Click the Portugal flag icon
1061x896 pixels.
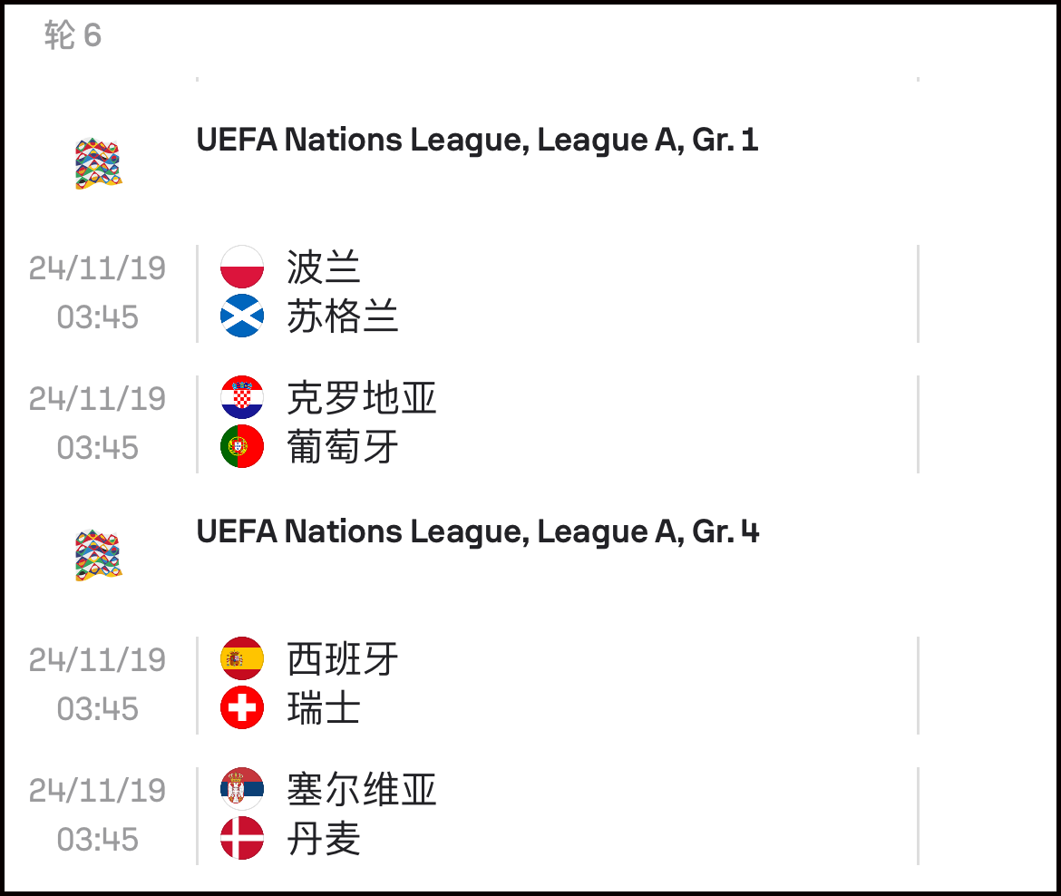[241, 447]
